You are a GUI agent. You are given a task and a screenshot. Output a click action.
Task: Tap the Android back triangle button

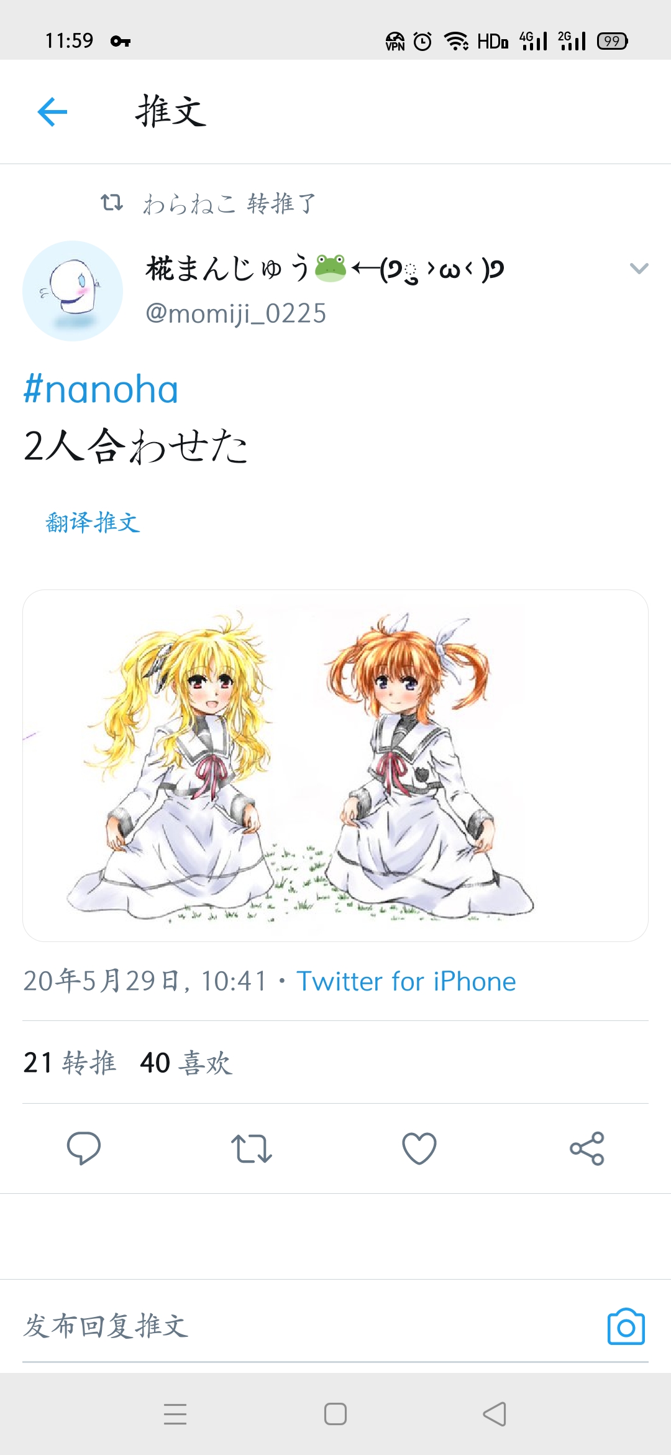pyautogui.click(x=495, y=1414)
